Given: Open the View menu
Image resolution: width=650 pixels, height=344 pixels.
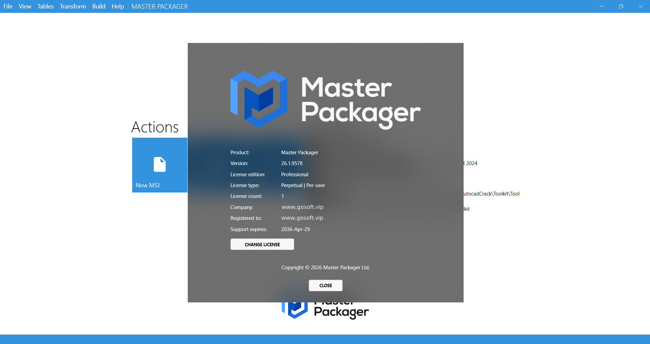Looking at the screenshot, I should click(25, 6).
